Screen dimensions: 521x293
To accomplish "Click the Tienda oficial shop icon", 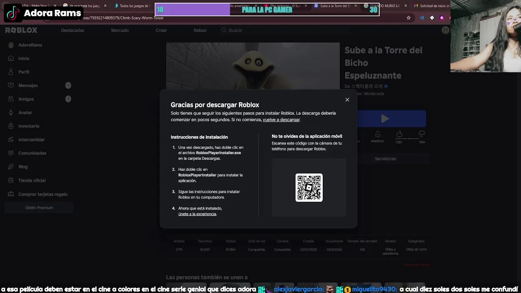I will click(x=11, y=180).
